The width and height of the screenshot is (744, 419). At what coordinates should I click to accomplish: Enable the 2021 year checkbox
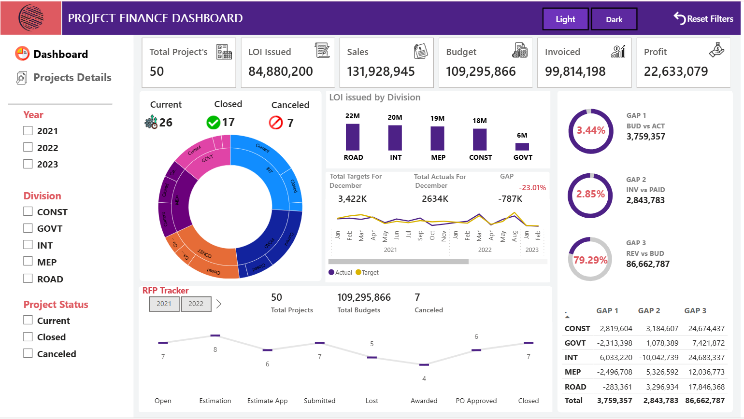[x=28, y=130]
